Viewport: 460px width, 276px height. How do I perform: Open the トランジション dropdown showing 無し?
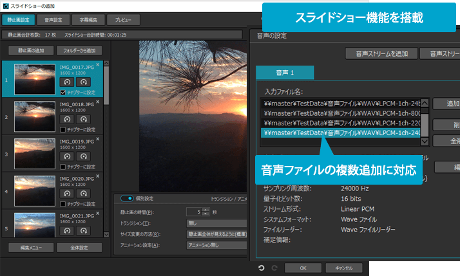216,223
